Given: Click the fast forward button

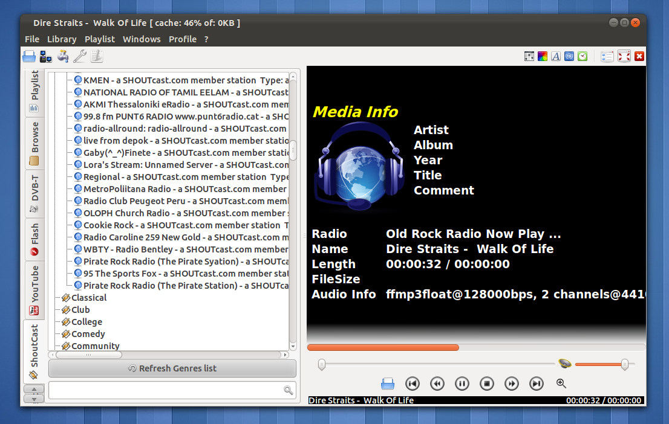Looking at the screenshot, I should [511, 384].
